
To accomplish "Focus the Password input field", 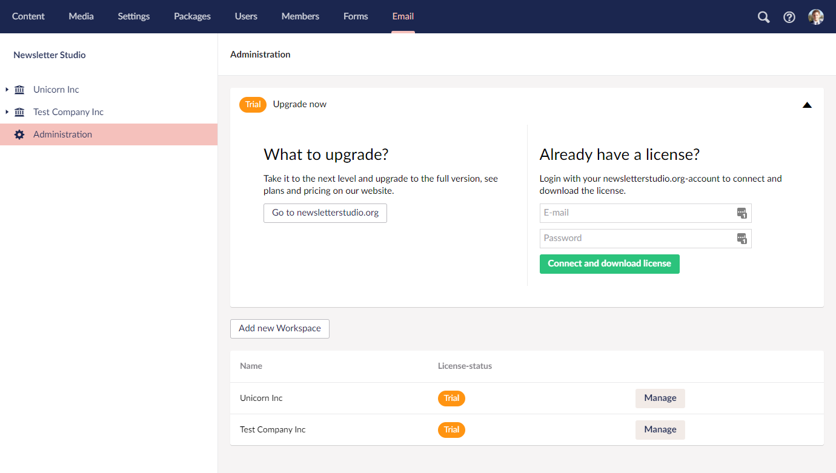I will point(646,239).
